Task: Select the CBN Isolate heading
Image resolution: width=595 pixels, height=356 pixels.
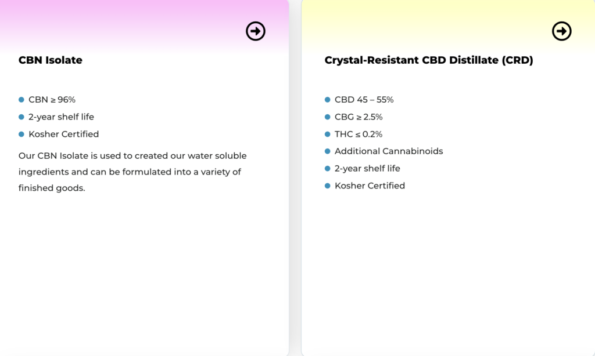Action: 51,60
